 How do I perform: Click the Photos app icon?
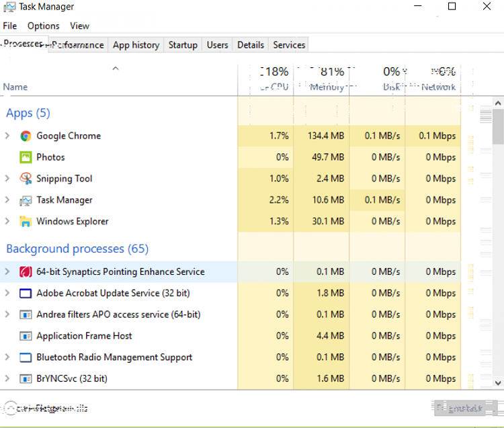(26, 157)
